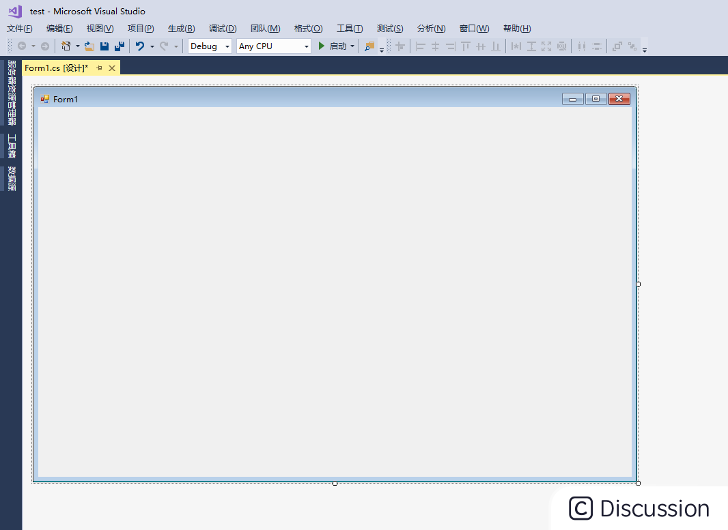Open the 团队(M) menu
728x530 pixels.
265,28
